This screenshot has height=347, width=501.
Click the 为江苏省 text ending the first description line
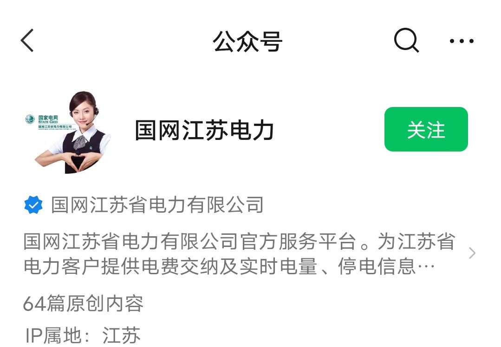(x=416, y=241)
